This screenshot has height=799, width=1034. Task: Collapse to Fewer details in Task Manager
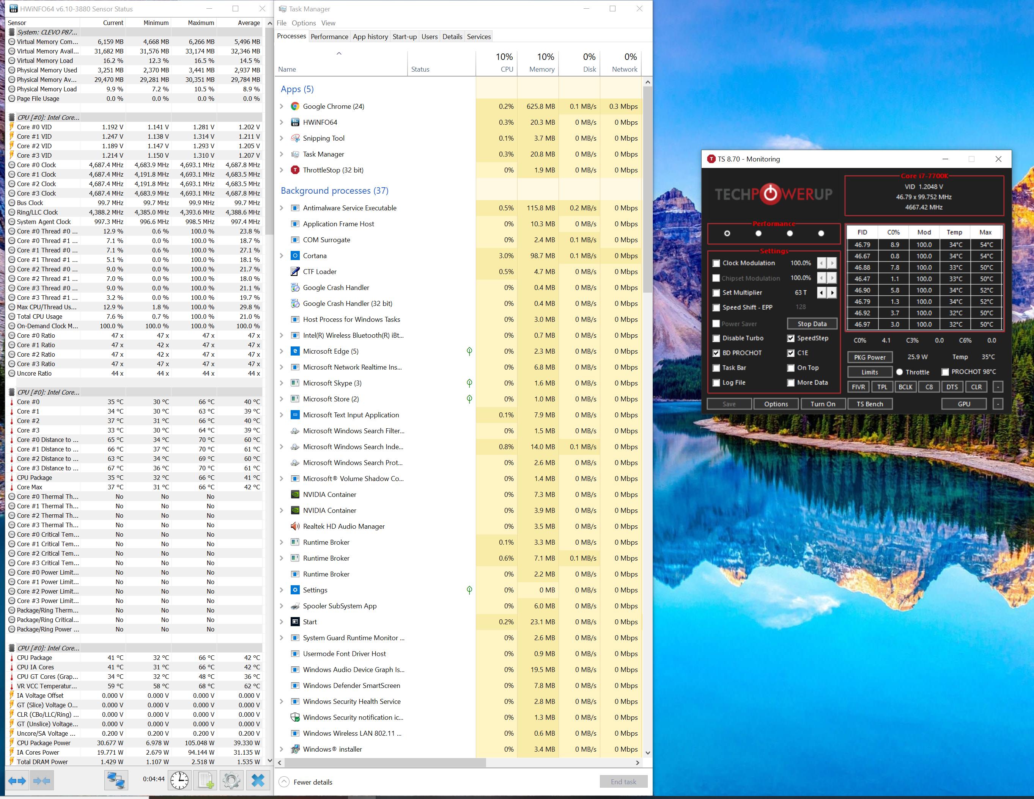[306, 782]
